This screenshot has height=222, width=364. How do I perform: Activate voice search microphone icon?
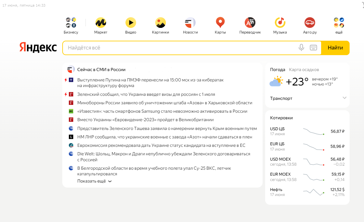pos(301,48)
